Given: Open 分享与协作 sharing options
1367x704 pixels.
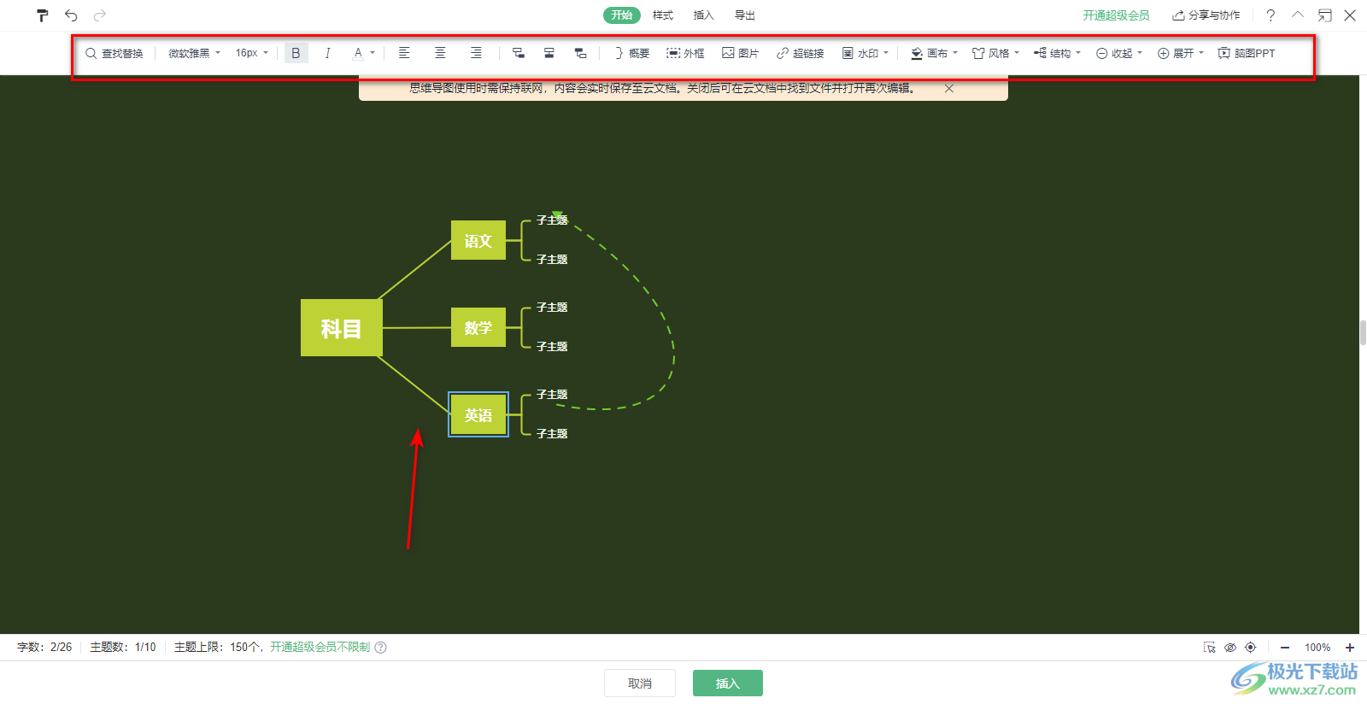Looking at the screenshot, I should pyautogui.click(x=1206, y=15).
